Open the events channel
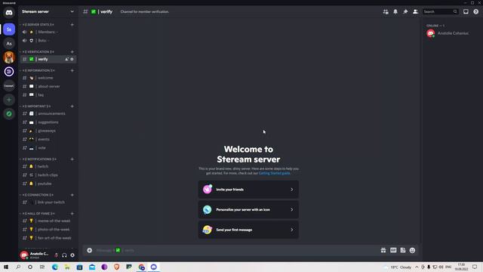 (48, 139)
